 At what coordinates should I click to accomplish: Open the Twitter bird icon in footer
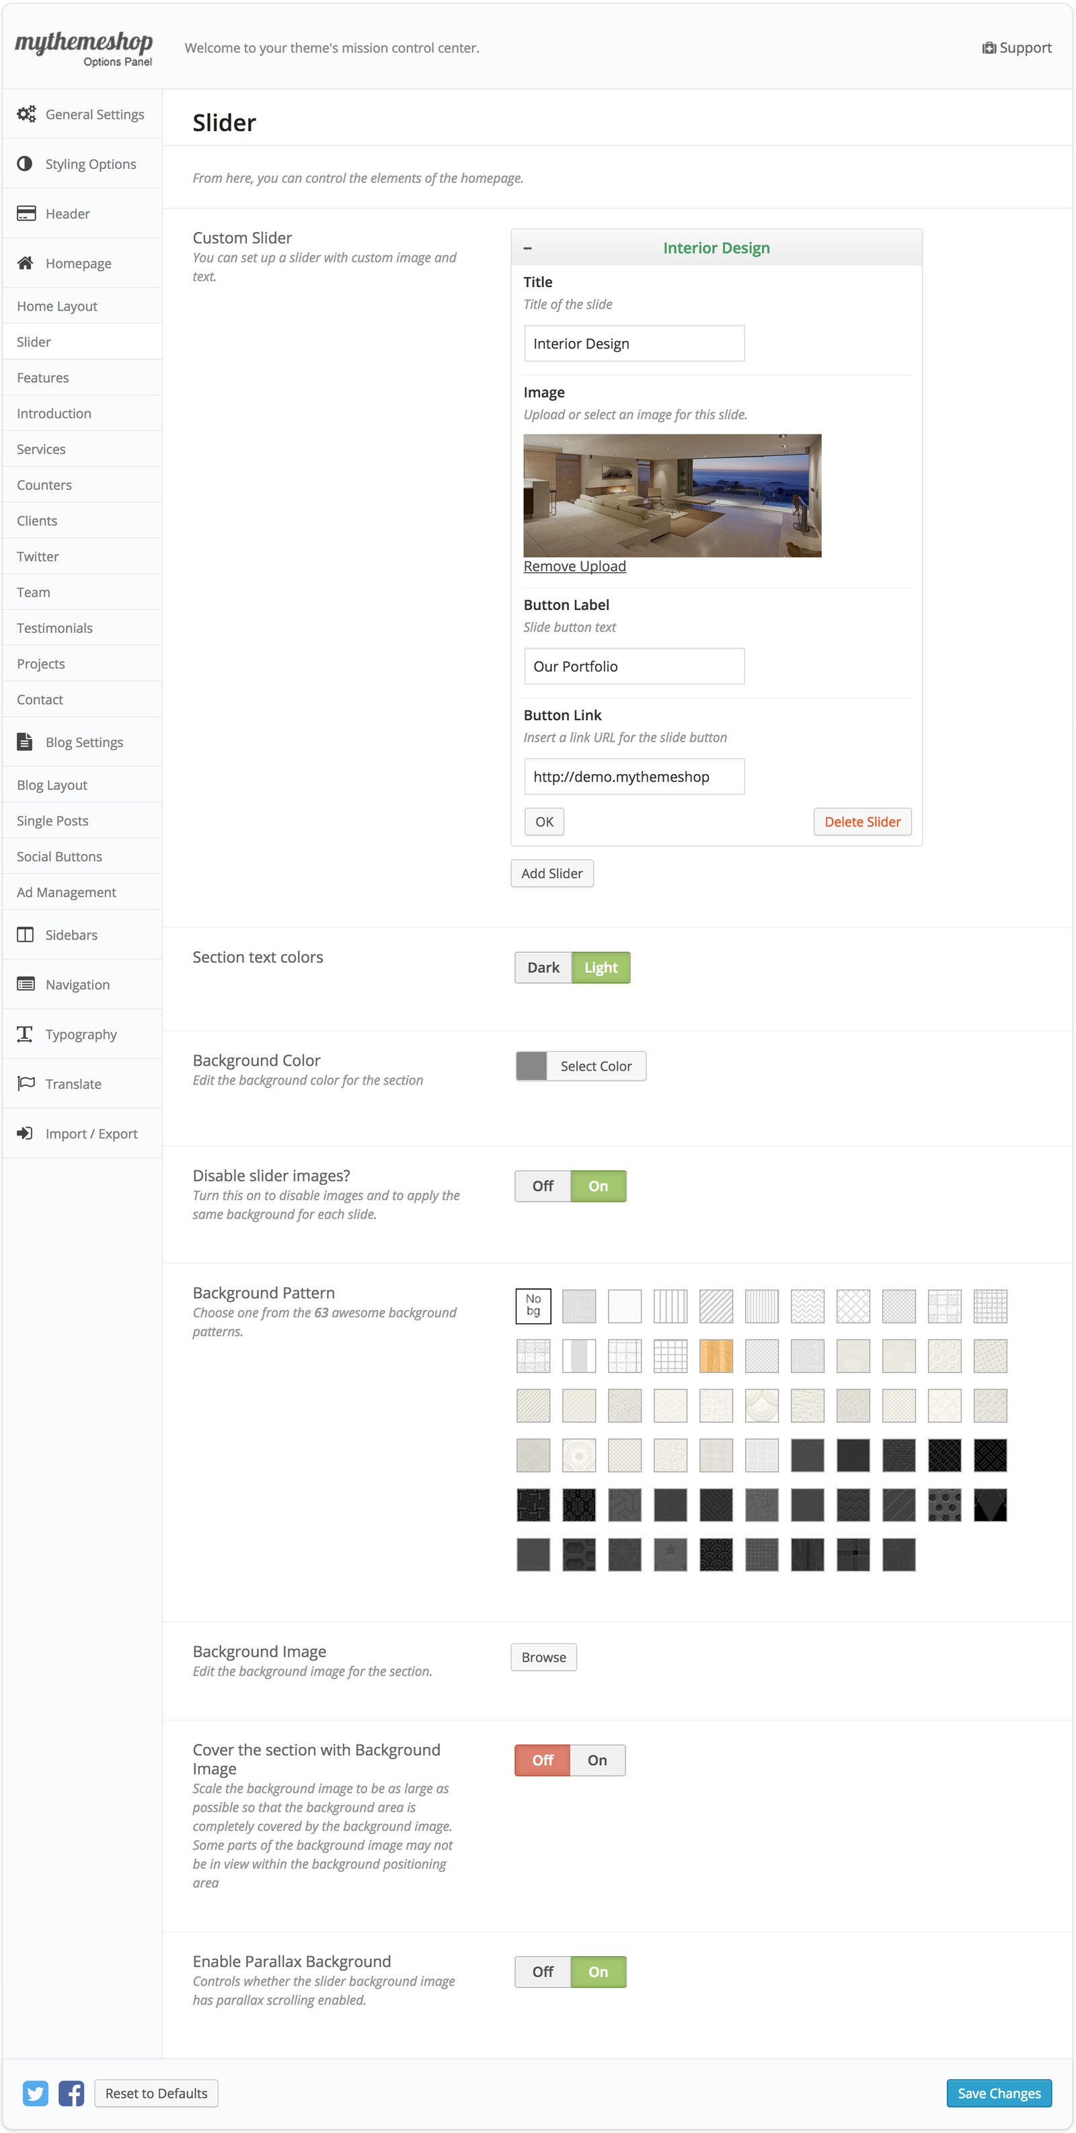[x=35, y=2093]
